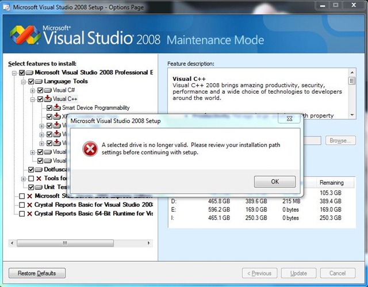This screenshot has height=287, width=368.
Task: Click red X icon beside Microsoft SQL Server
Action: [29, 196]
